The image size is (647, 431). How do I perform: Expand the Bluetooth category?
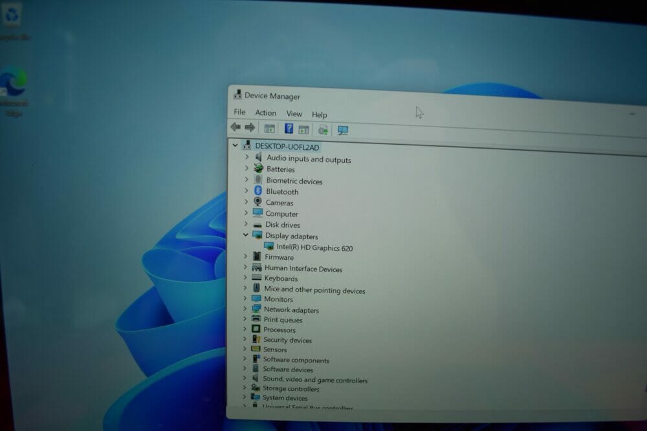247,191
